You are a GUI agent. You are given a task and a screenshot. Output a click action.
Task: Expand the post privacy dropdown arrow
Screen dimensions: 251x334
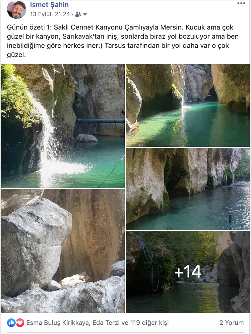click(85, 14)
